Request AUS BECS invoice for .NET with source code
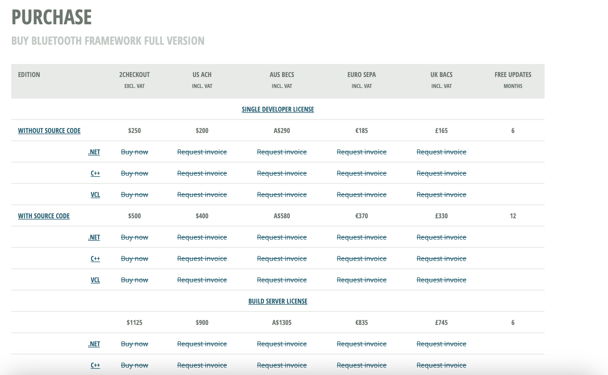The height and width of the screenshot is (375, 608). [282, 237]
